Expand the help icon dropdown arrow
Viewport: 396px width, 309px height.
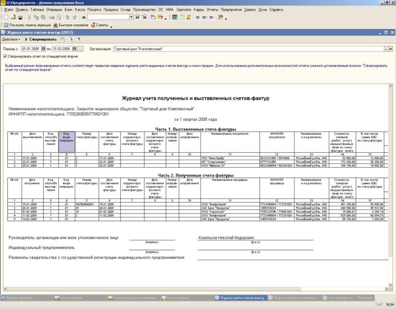166,19
